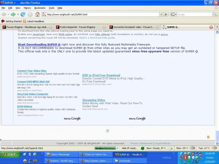The width and height of the screenshot is (219, 164).
Task: Open the Help menu
Action: pyautogui.click(x=60, y=8)
